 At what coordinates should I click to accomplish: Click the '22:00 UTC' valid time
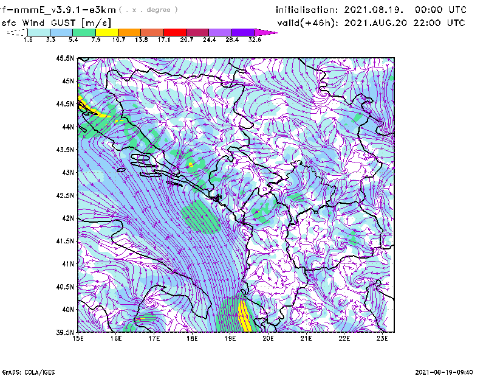pos(439,23)
